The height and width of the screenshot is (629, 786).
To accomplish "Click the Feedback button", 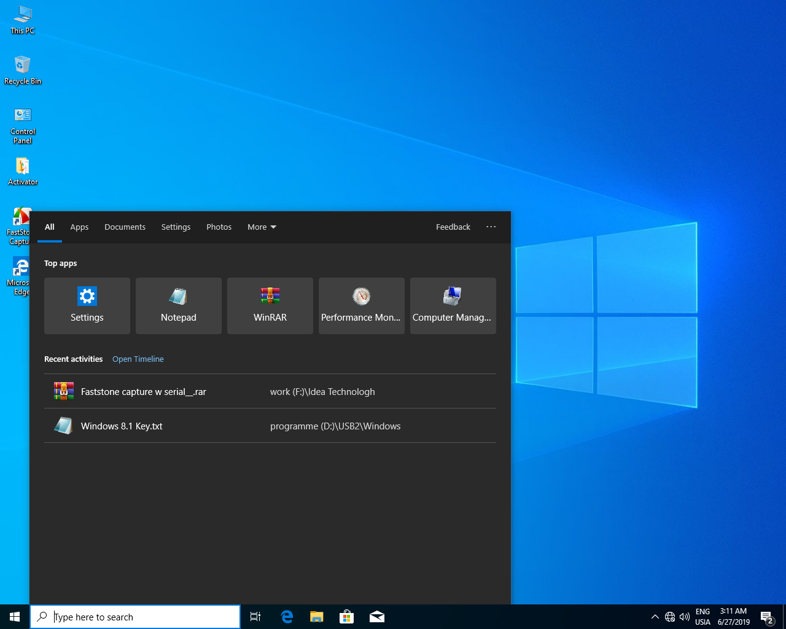I will (x=453, y=227).
